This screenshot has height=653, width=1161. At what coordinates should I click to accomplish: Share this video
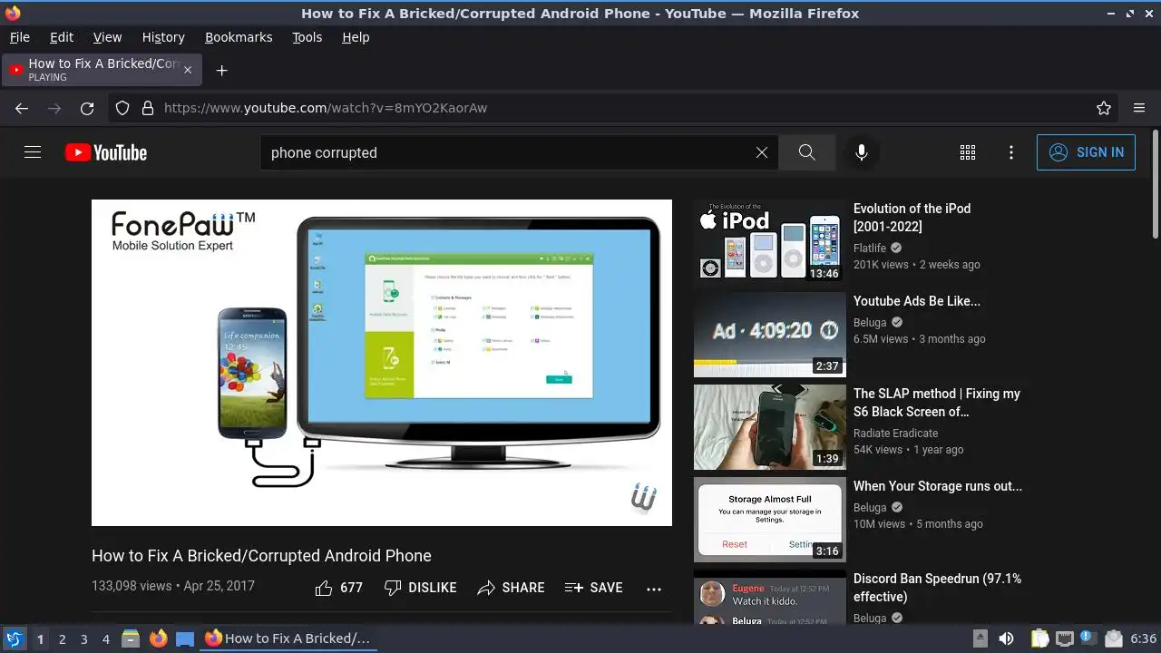511,588
